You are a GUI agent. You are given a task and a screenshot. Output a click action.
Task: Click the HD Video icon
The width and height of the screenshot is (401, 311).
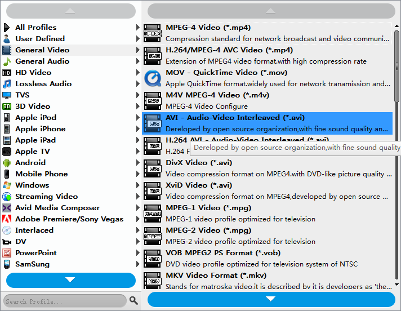[7, 73]
